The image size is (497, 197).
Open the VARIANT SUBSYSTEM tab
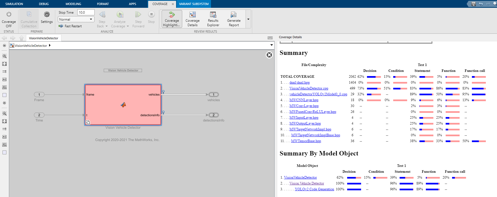(x=194, y=4)
